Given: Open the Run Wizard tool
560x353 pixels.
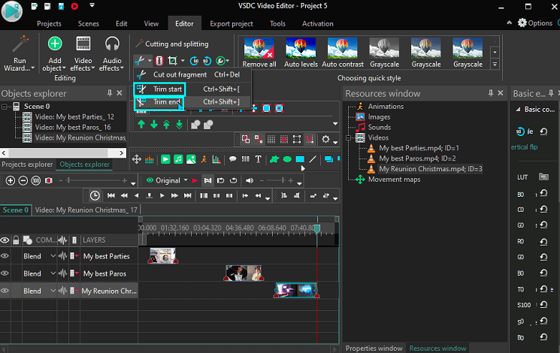Looking at the screenshot, I should [x=20, y=53].
